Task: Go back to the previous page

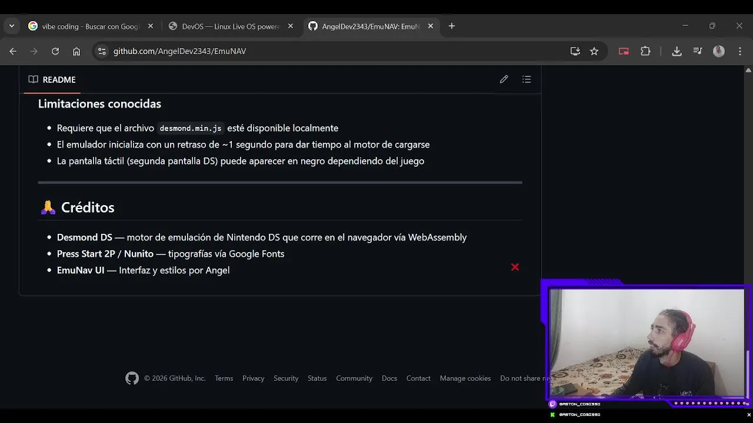Action: [x=13, y=51]
